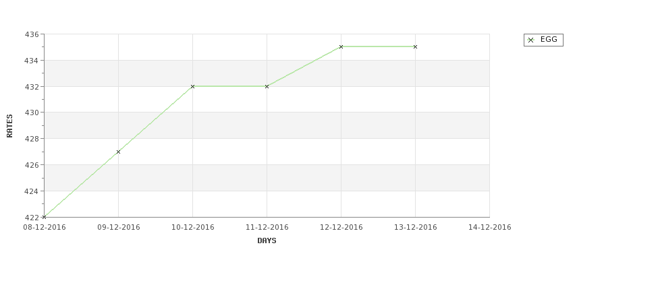This screenshot has width=658, height=289.
Task: Click the 12-12-2016 x-axis label
Action: click(x=341, y=227)
